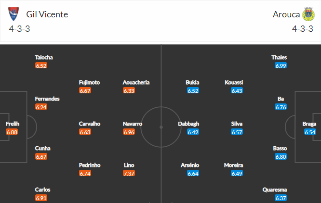Select player Aouacheria on the pitch
Image resolution: width=321 pixels, height=203 pixels.
pos(136,82)
